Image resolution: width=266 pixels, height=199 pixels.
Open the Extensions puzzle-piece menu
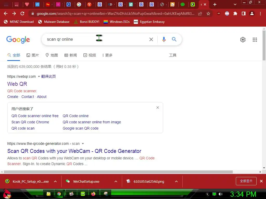click(235, 13)
